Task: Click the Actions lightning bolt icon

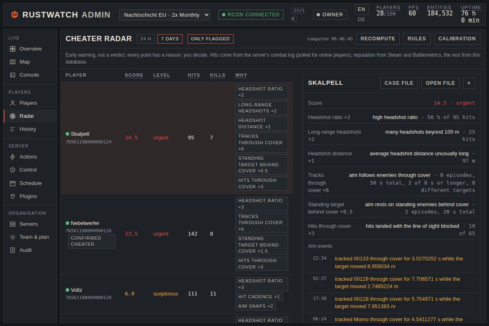Action: [x=13, y=157]
